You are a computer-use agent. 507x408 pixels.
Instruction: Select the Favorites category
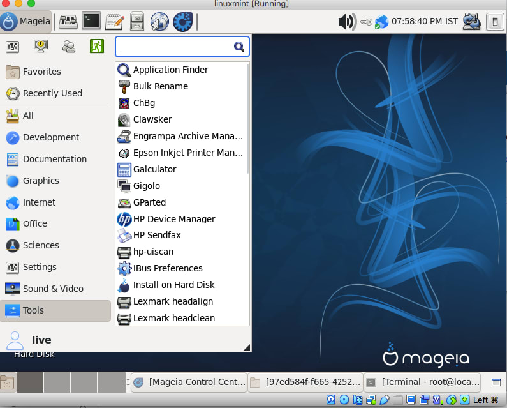(55, 72)
